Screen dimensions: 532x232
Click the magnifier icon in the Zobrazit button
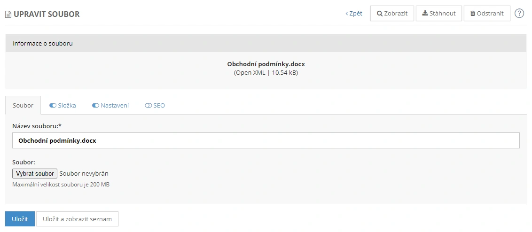point(380,14)
